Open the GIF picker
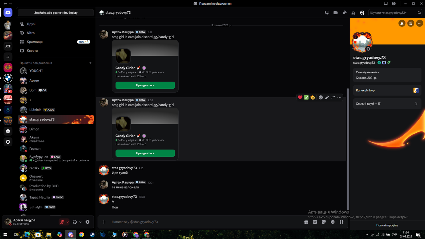The height and width of the screenshot is (239, 425). tap(315, 222)
